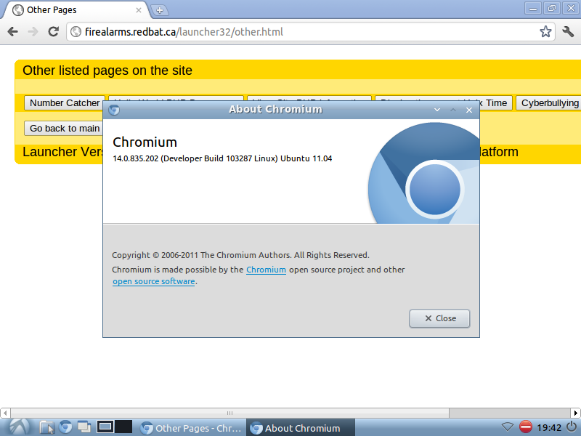The height and width of the screenshot is (436, 581).
Task: Close the About Chromium dialog with Close button
Action: click(440, 318)
